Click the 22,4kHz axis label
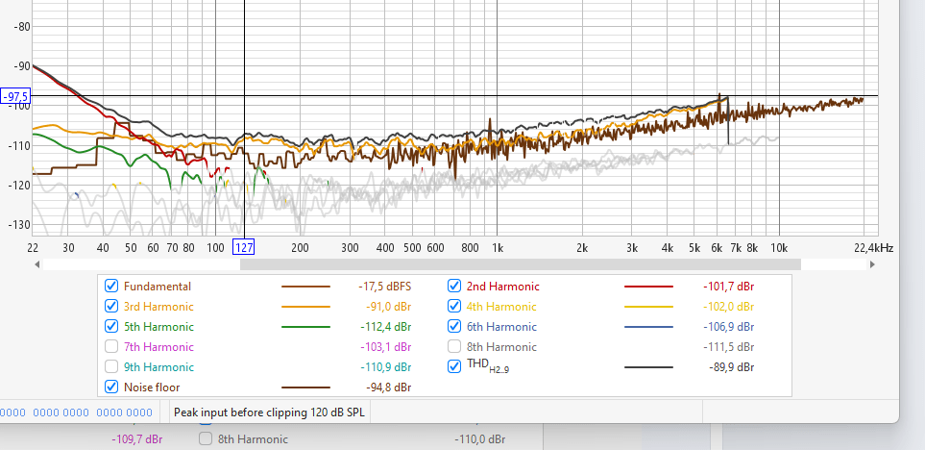Screen dimensions: 925x450 tap(873, 248)
